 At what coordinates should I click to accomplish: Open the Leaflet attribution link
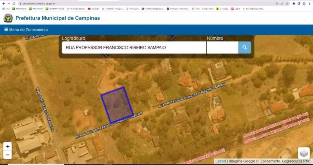point(221,161)
